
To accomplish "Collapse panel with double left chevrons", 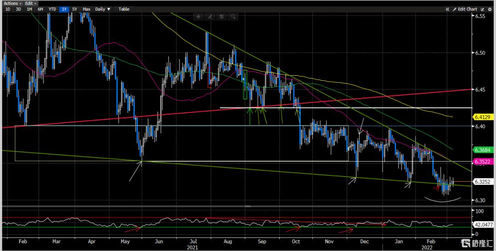I will click(x=447, y=9).
